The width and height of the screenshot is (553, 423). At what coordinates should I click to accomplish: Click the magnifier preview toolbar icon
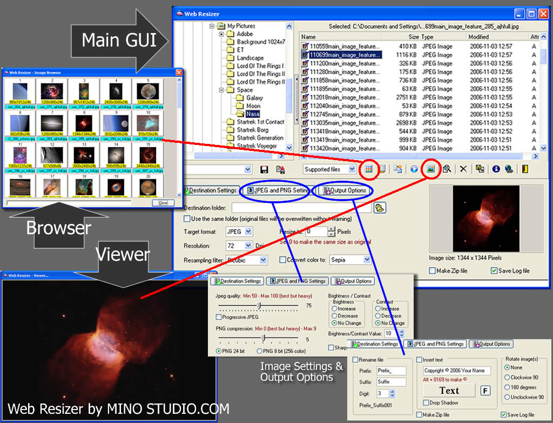[447, 169]
